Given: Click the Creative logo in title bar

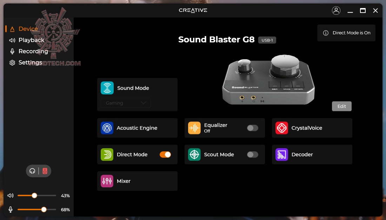Looking at the screenshot, I should tap(193, 10).
